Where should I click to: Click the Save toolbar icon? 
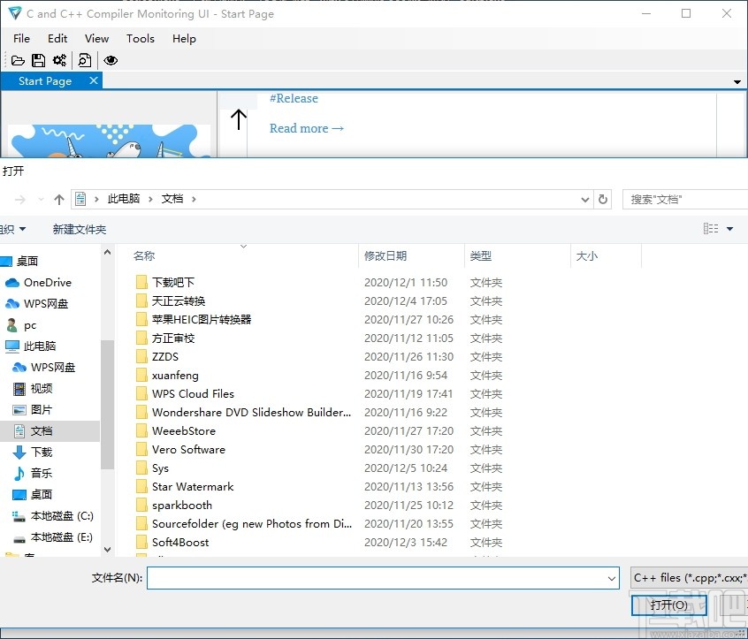click(x=38, y=60)
